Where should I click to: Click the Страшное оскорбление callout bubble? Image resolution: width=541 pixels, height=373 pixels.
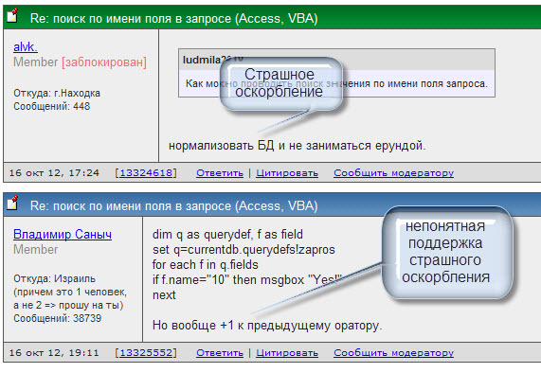(x=280, y=83)
